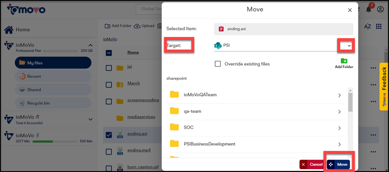Click Add Folder in Move dialog
The height and width of the screenshot is (172, 389).
pos(344,63)
